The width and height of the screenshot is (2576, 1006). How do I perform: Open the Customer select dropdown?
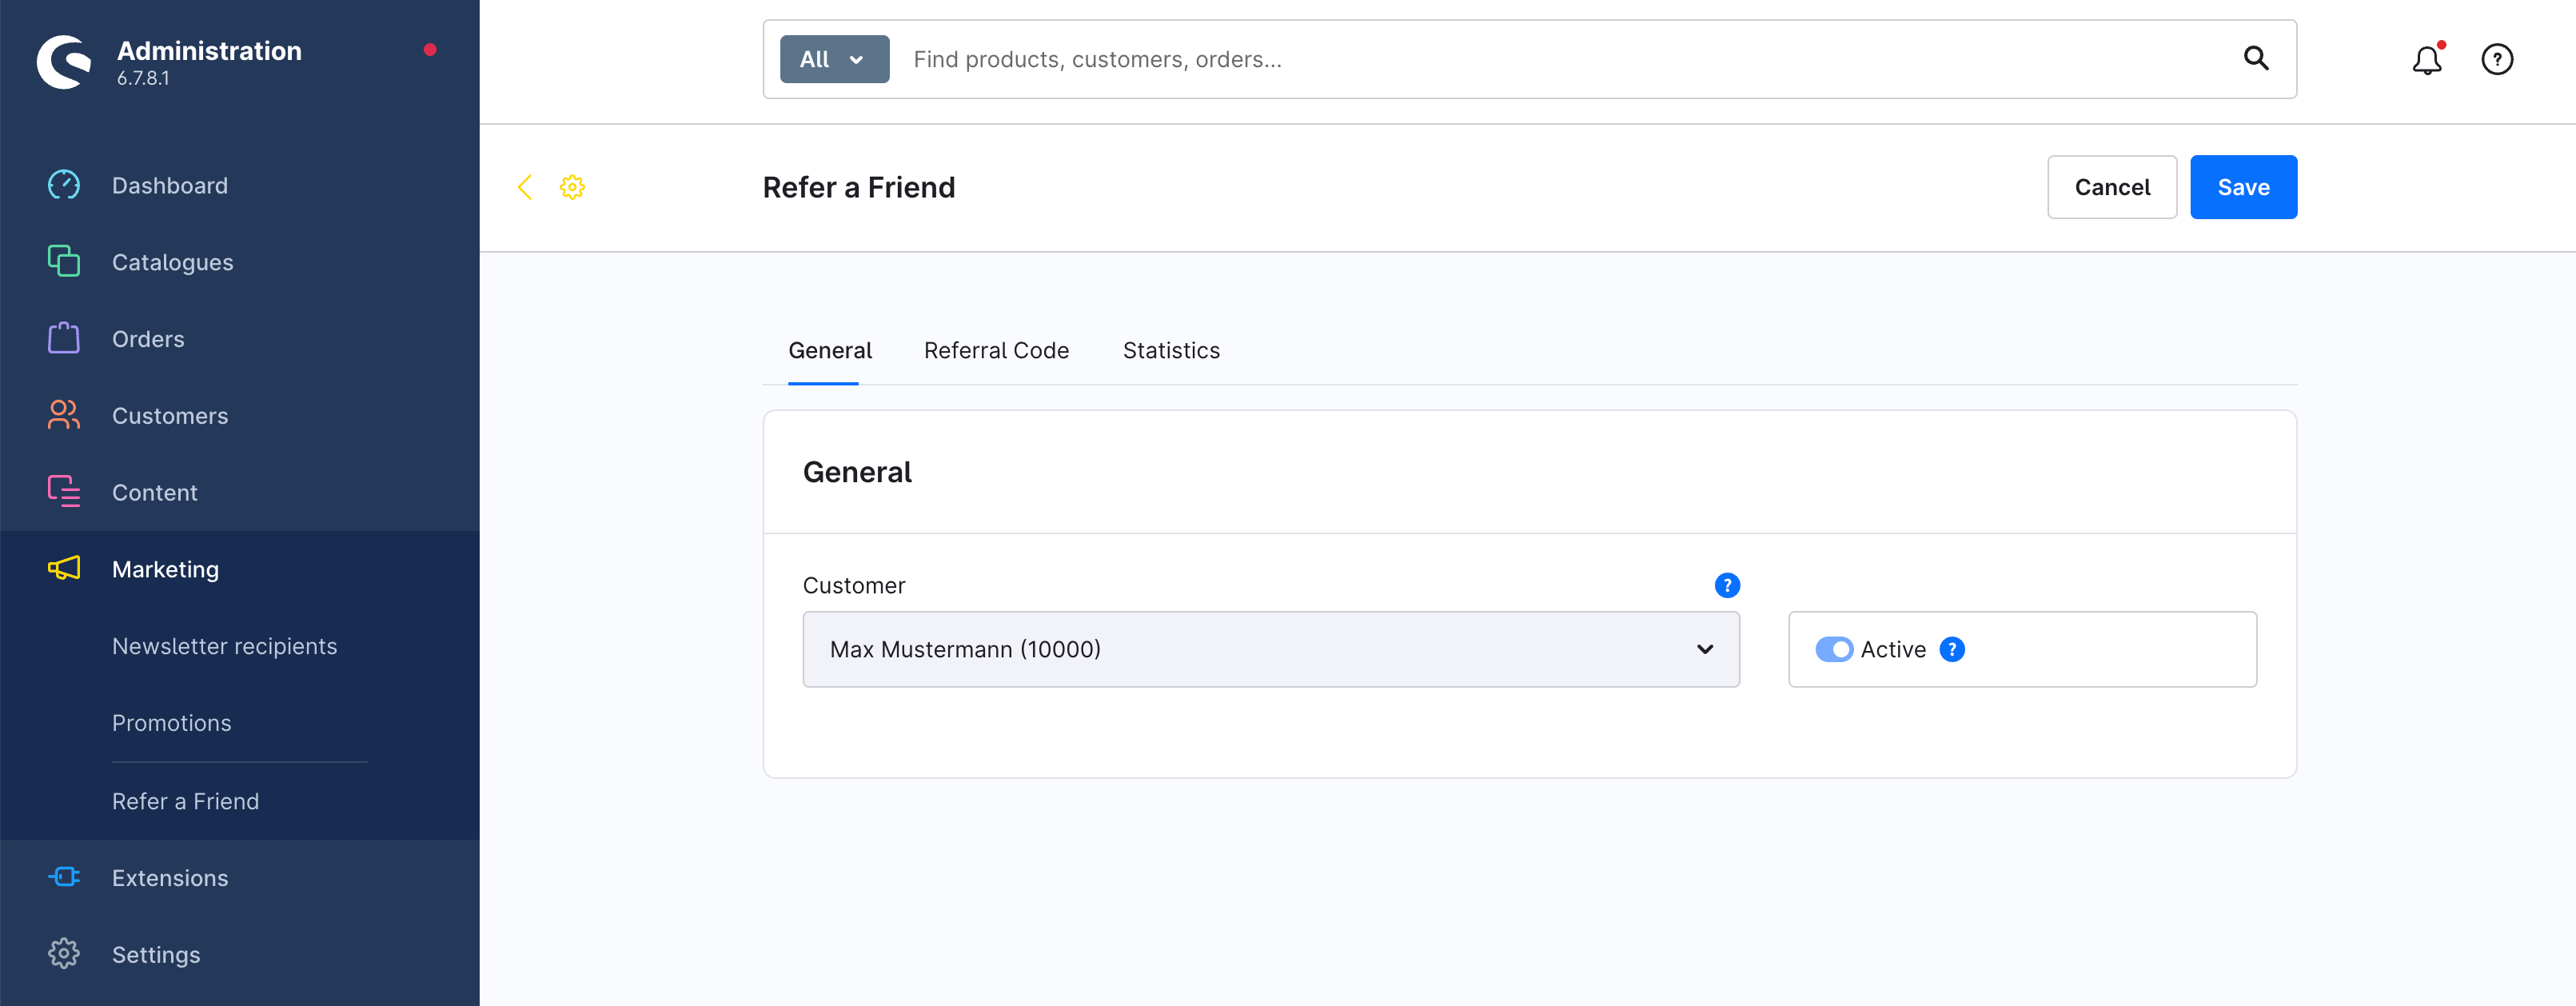tap(1270, 649)
